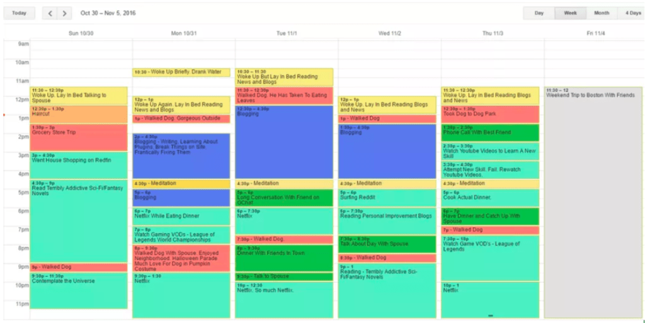Open Took Dog to Dog Park event
645x323 pixels.
coord(490,114)
